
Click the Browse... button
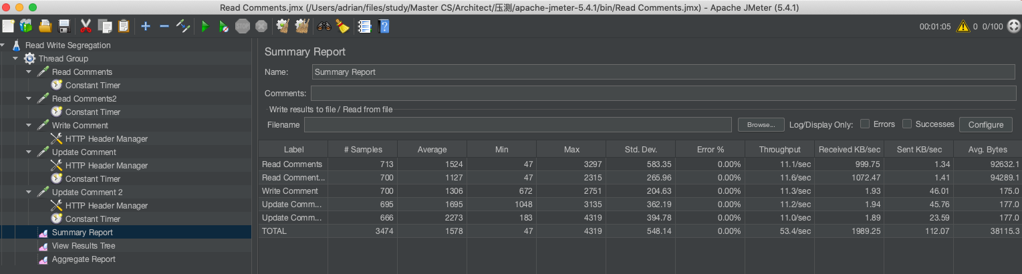coord(761,125)
